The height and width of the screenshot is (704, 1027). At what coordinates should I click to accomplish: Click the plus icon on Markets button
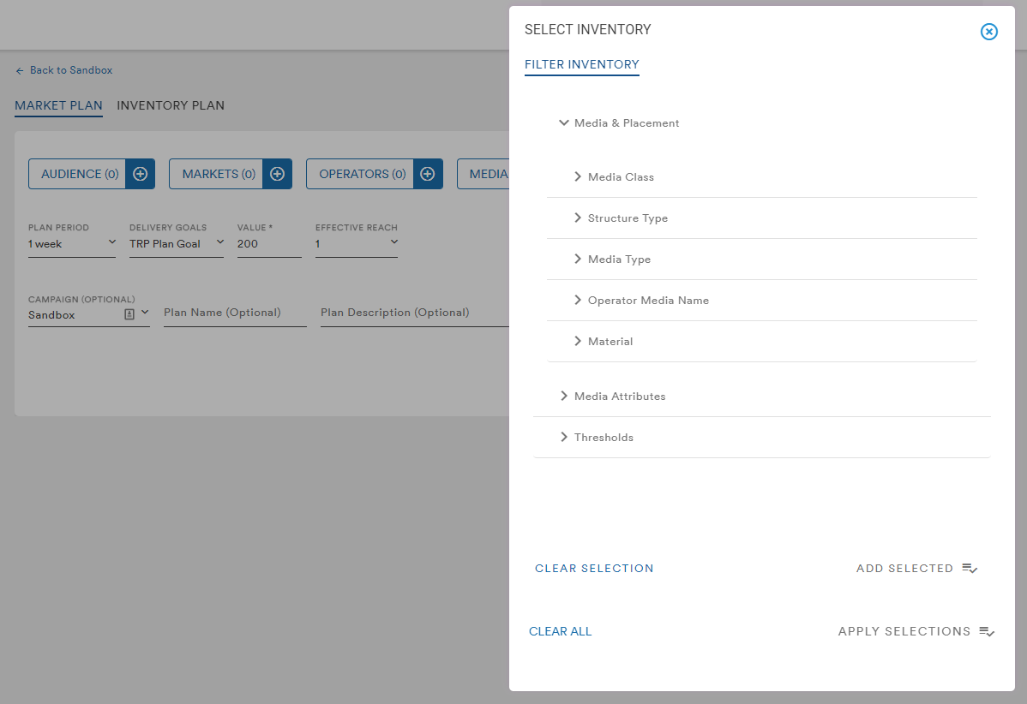pos(277,174)
